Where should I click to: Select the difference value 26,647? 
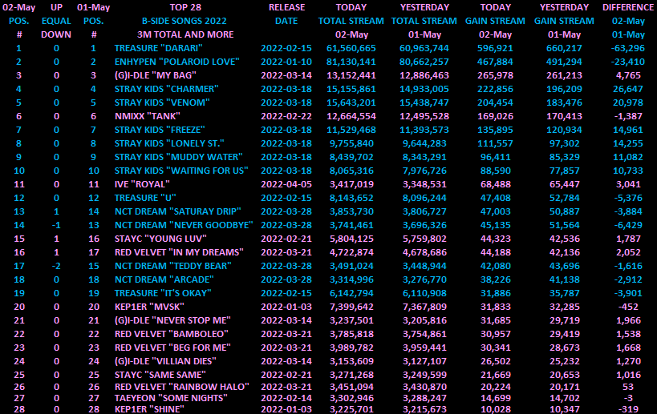click(x=627, y=89)
